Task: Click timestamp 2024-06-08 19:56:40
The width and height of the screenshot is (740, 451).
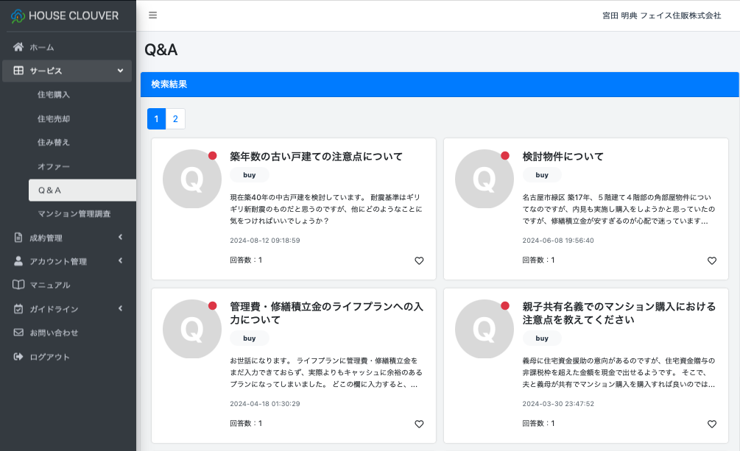Action: [x=558, y=240]
